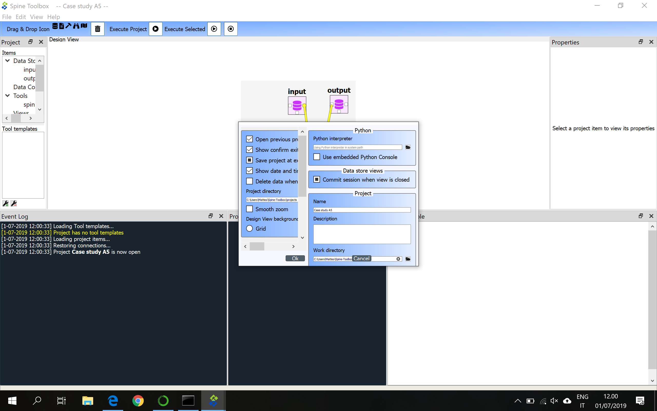Open the File menu
Image resolution: width=657 pixels, height=411 pixels.
pyautogui.click(x=6, y=17)
